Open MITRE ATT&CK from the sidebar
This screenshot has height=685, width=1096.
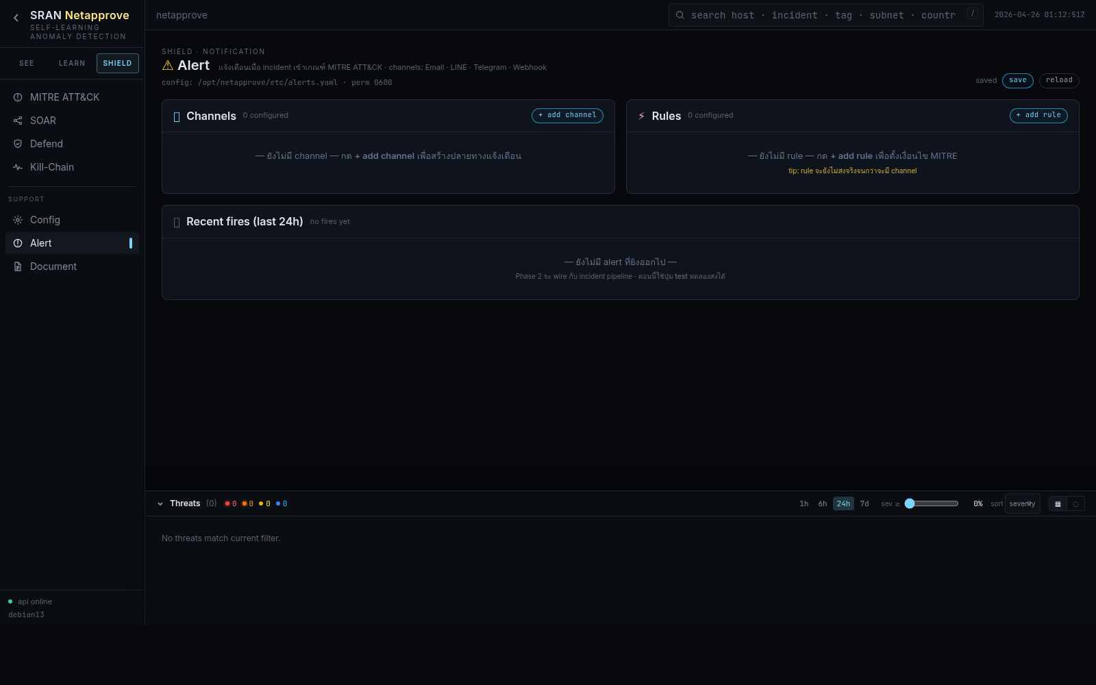[64, 97]
